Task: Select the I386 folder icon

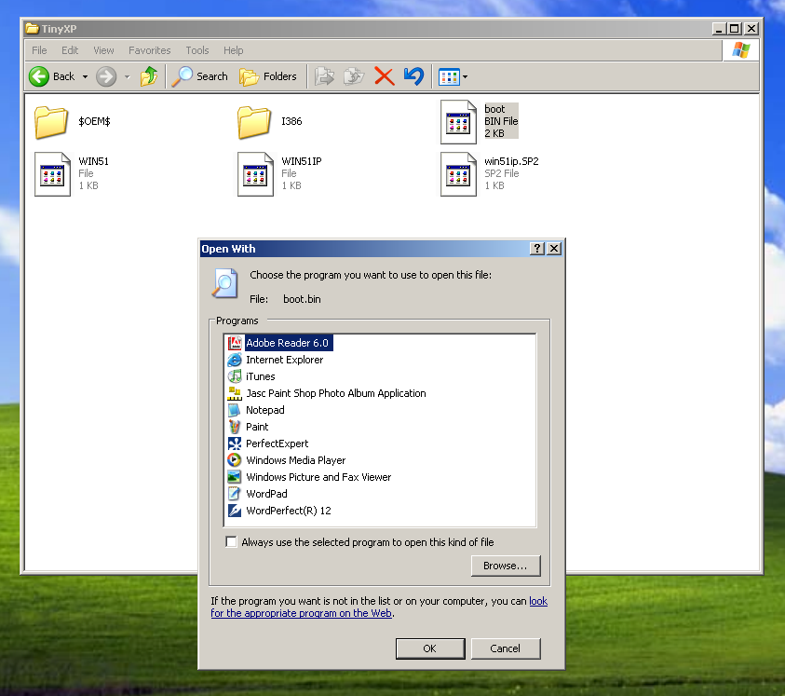Action: pos(254,122)
